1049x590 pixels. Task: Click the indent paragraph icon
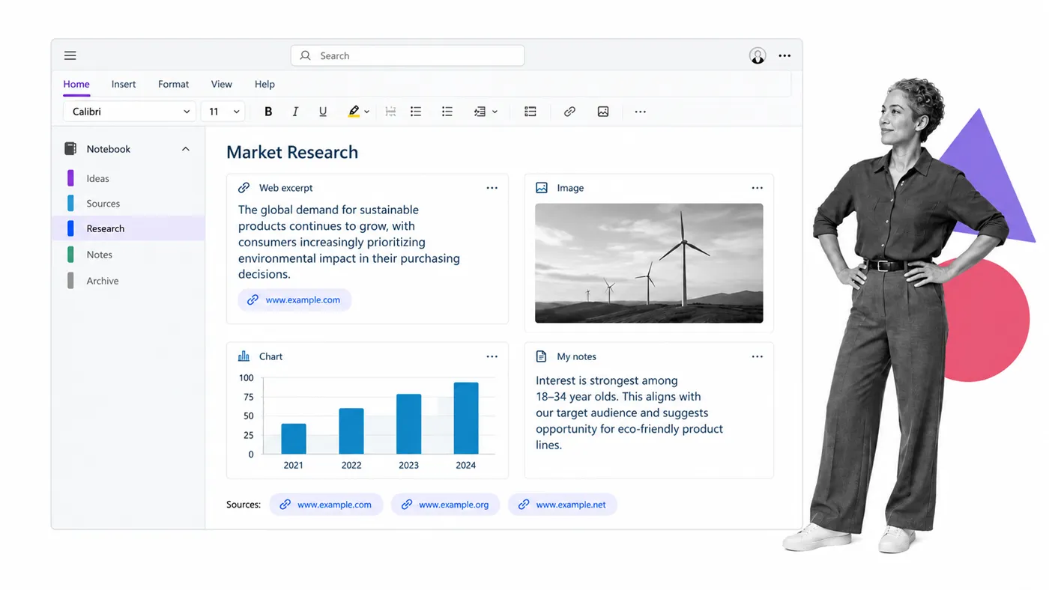coord(480,112)
